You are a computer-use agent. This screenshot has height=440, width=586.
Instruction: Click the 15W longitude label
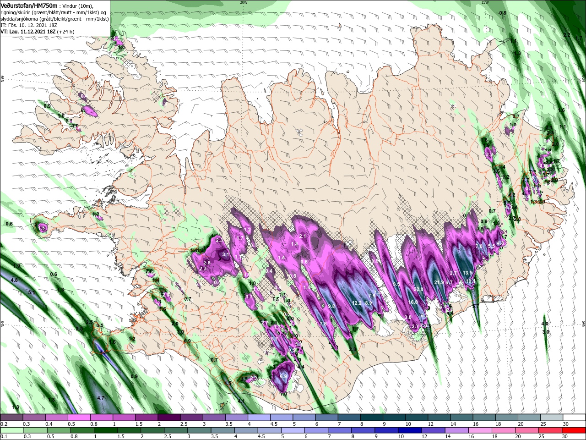pos(485,2)
